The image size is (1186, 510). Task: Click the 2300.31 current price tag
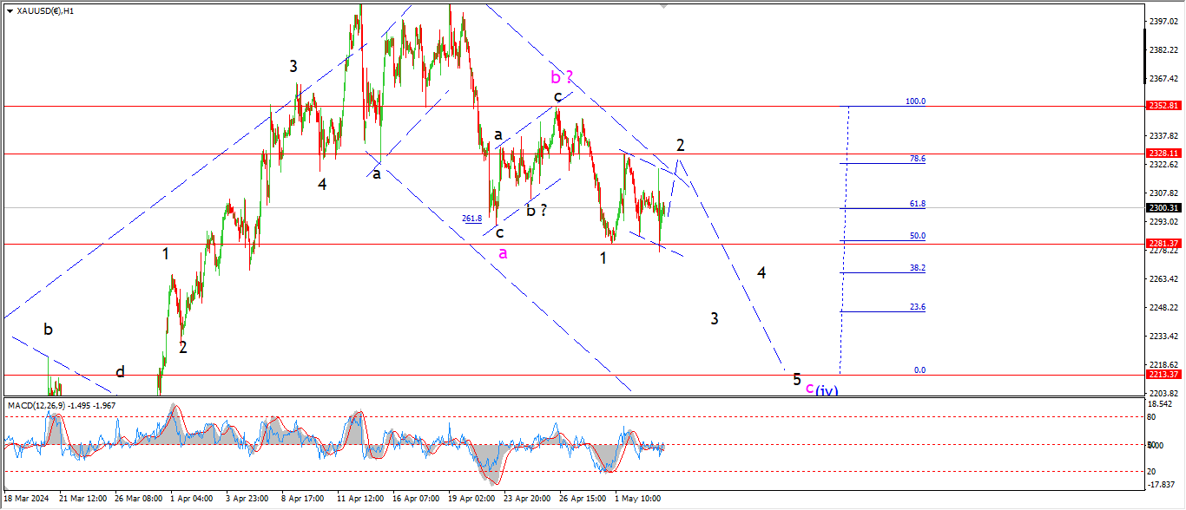(1161, 208)
